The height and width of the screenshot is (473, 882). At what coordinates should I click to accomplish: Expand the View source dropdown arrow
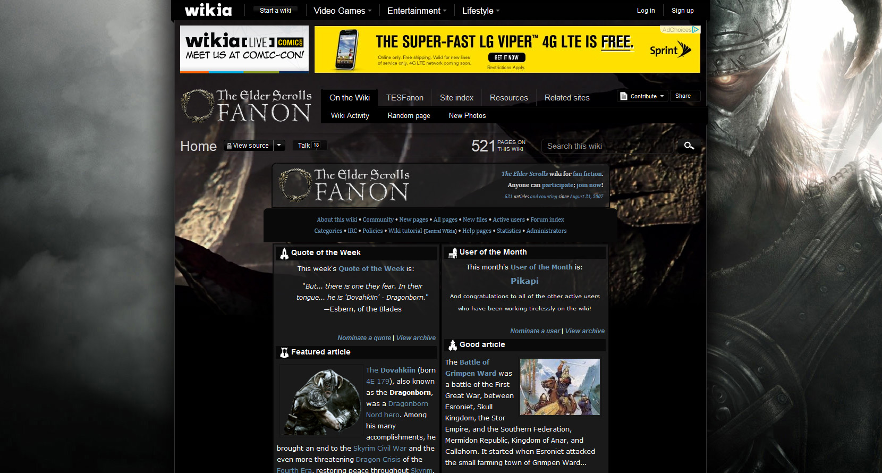279,145
